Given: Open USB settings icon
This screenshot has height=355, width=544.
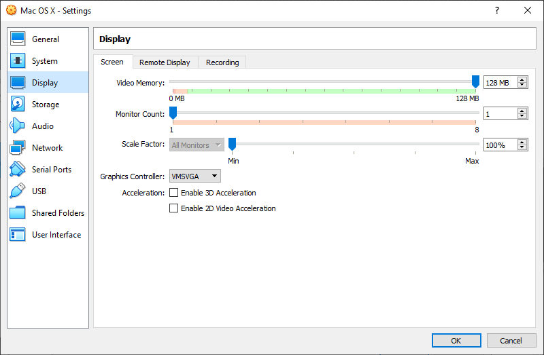Looking at the screenshot, I should (18, 191).
